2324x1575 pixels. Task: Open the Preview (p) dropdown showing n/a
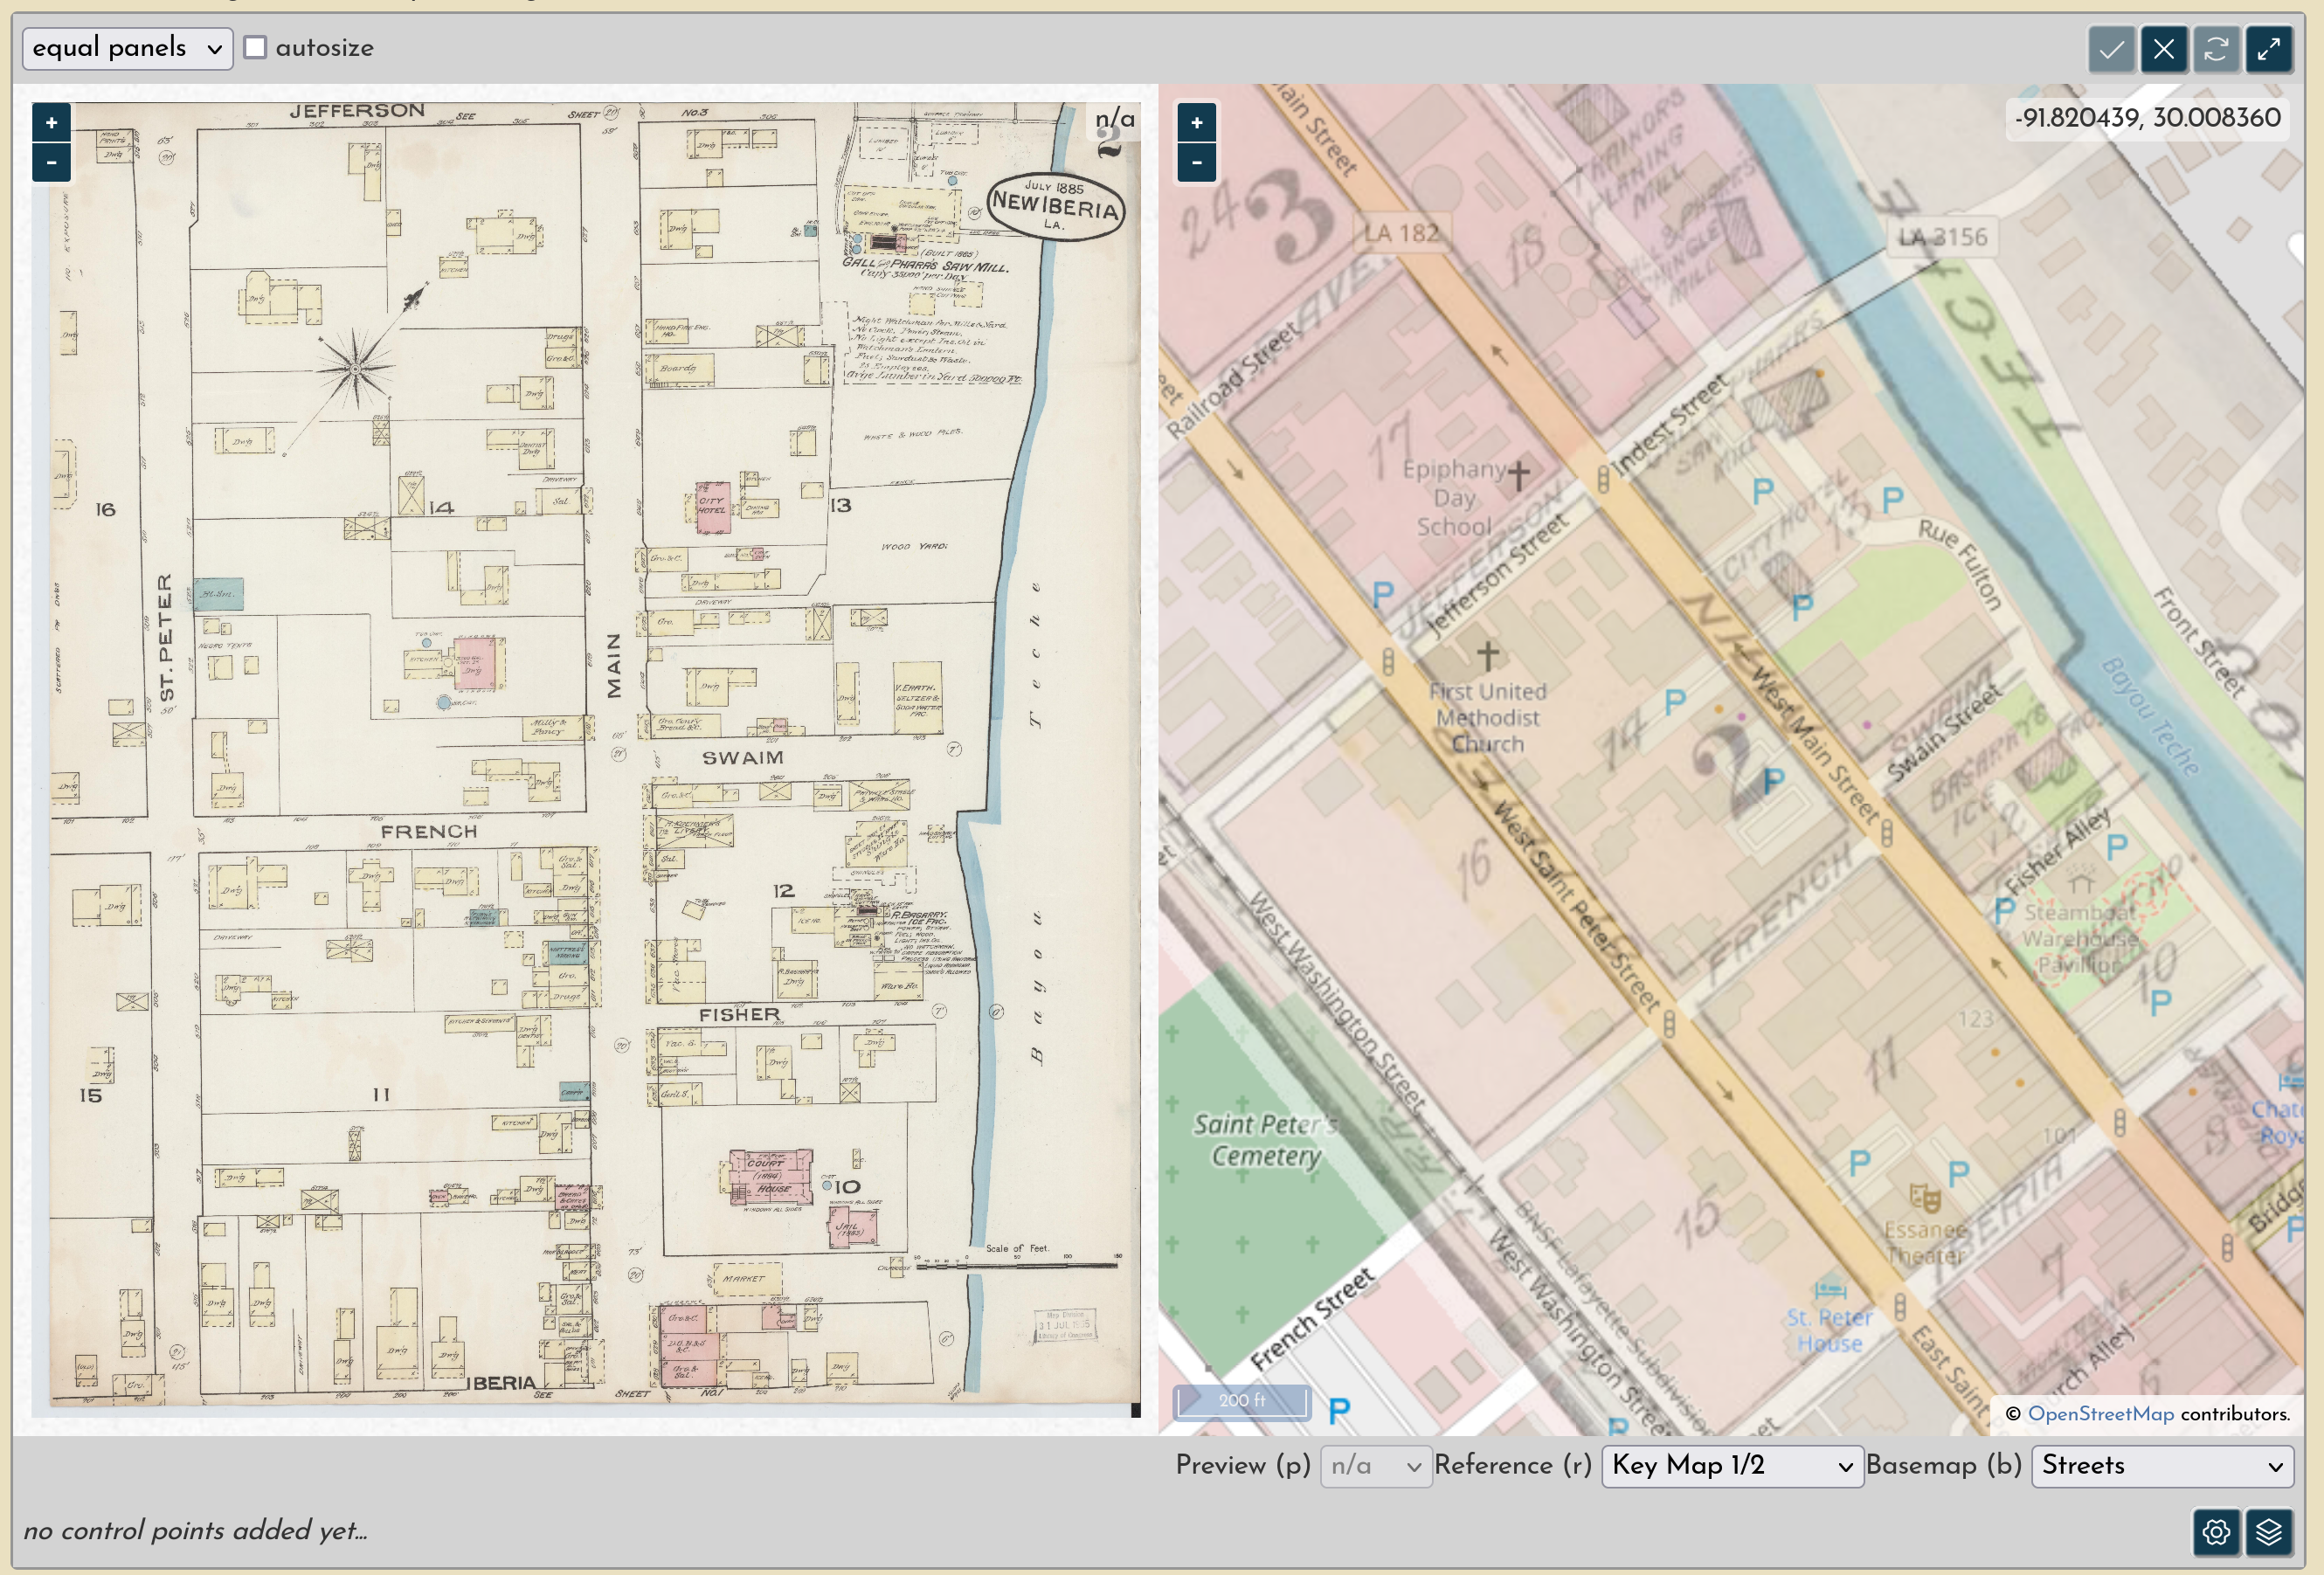point(1376,1466)
